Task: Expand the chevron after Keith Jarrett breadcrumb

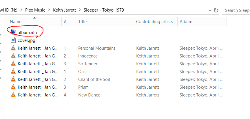Action: pyautogui.click(x=80, y=10)
